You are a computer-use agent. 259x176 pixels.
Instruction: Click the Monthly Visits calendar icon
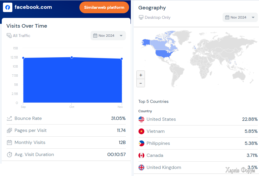[9, 143]
